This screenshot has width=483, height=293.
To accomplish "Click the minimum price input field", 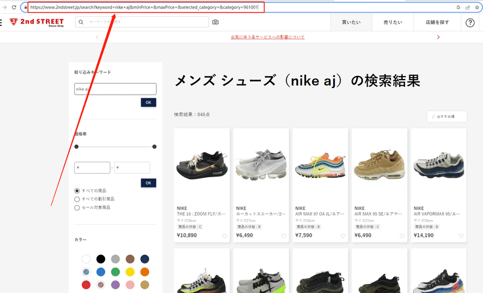I will point(92,168).
